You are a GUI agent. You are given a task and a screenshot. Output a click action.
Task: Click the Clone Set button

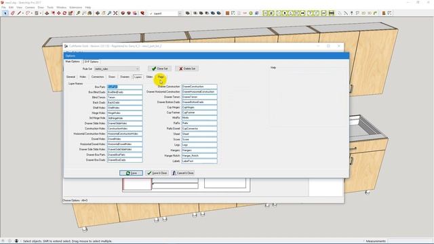pos(160,68)
